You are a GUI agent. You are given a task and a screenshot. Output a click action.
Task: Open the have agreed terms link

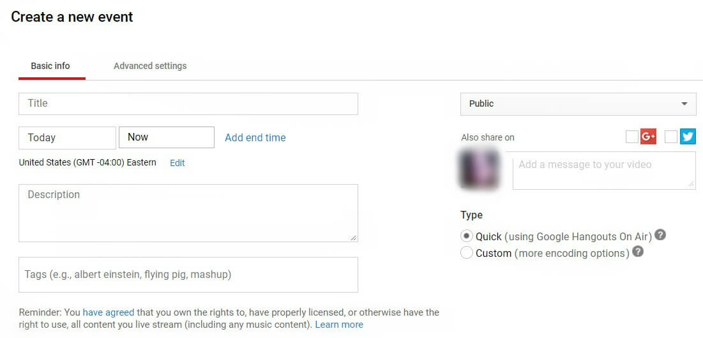109,312
